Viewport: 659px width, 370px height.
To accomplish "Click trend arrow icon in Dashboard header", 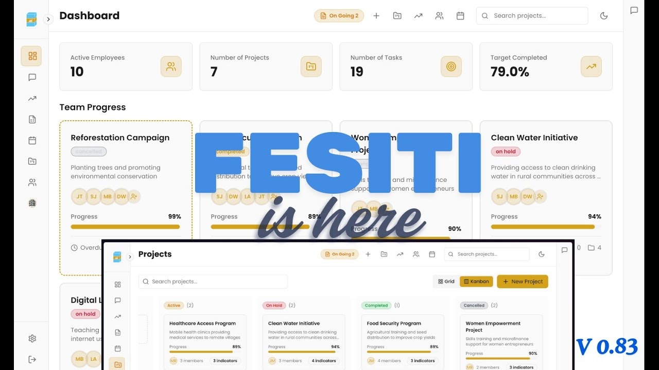I will pos(418,16).
